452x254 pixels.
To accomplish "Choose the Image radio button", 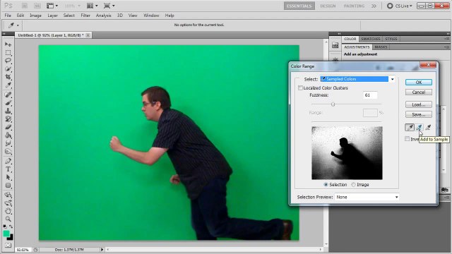I will point(353,185).
